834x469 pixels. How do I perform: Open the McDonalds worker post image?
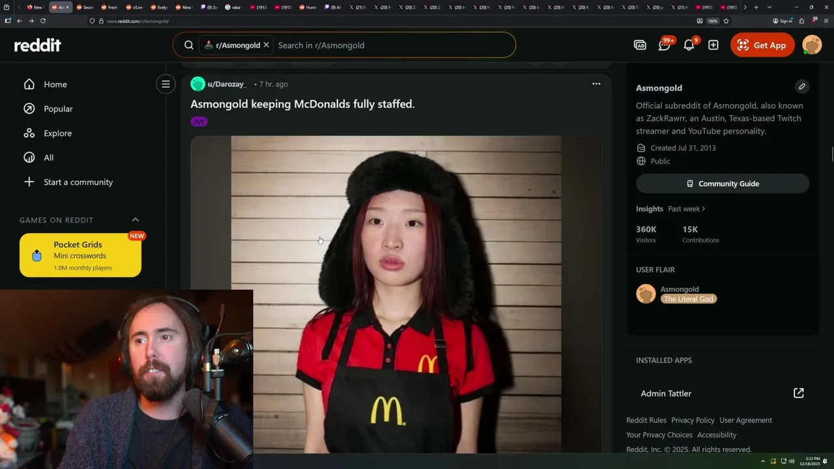[x=396, y=294]
